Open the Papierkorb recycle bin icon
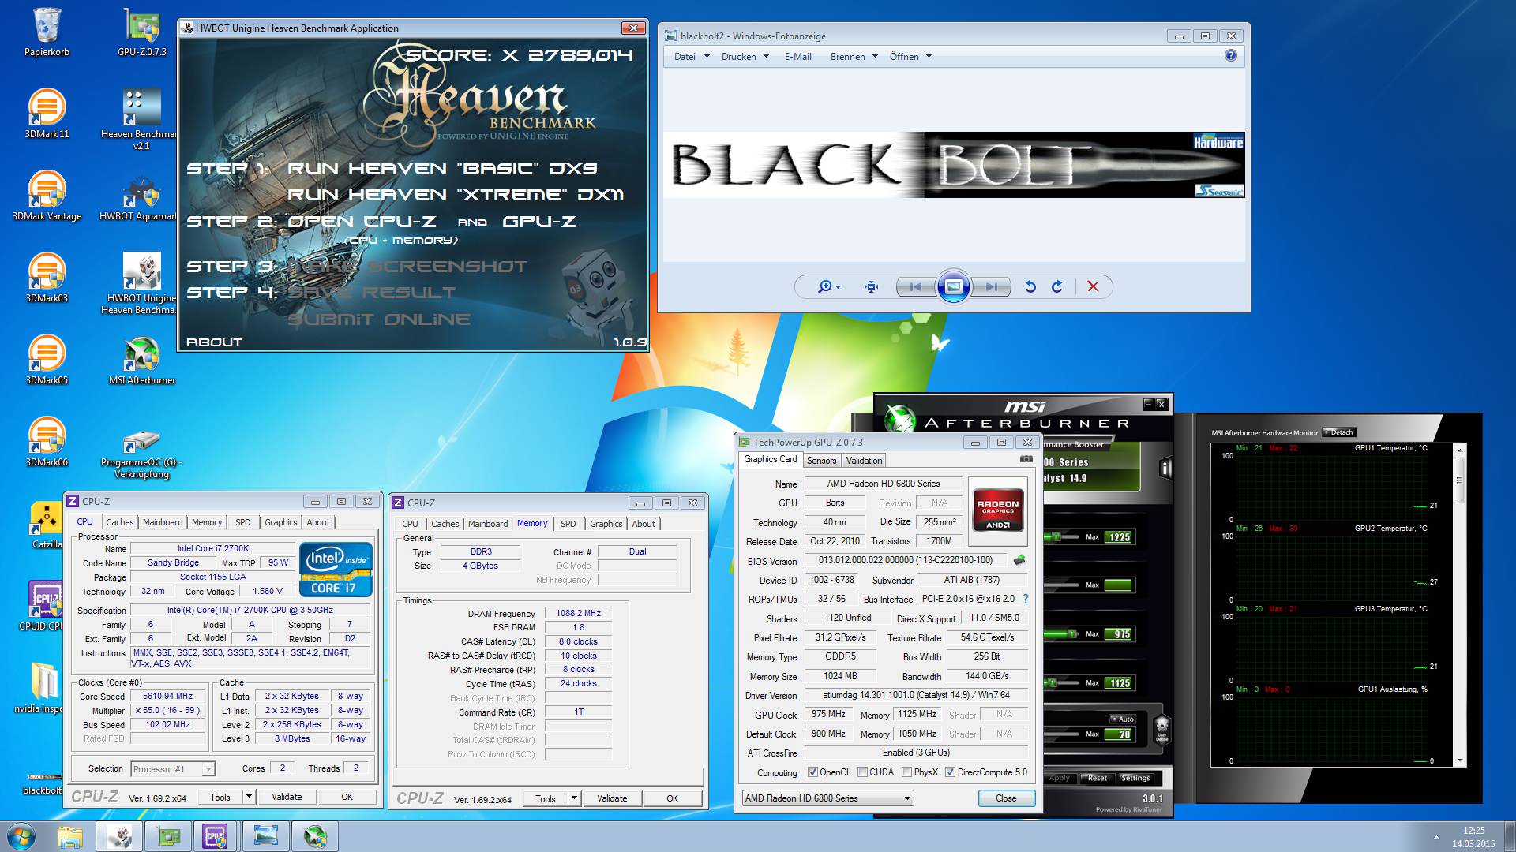Image resolution: width=1516 pixels, height=852 pixels. pyautogui.click(x=47, y=32)
